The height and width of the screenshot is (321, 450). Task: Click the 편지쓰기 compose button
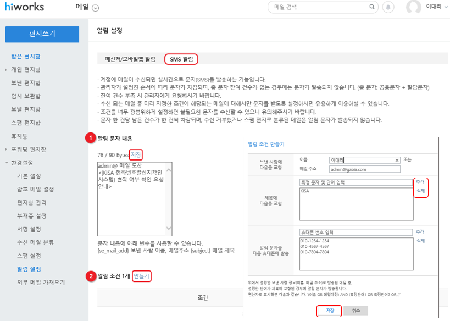42,34
